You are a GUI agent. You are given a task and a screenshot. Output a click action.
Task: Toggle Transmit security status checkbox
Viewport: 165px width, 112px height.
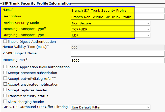5,96
